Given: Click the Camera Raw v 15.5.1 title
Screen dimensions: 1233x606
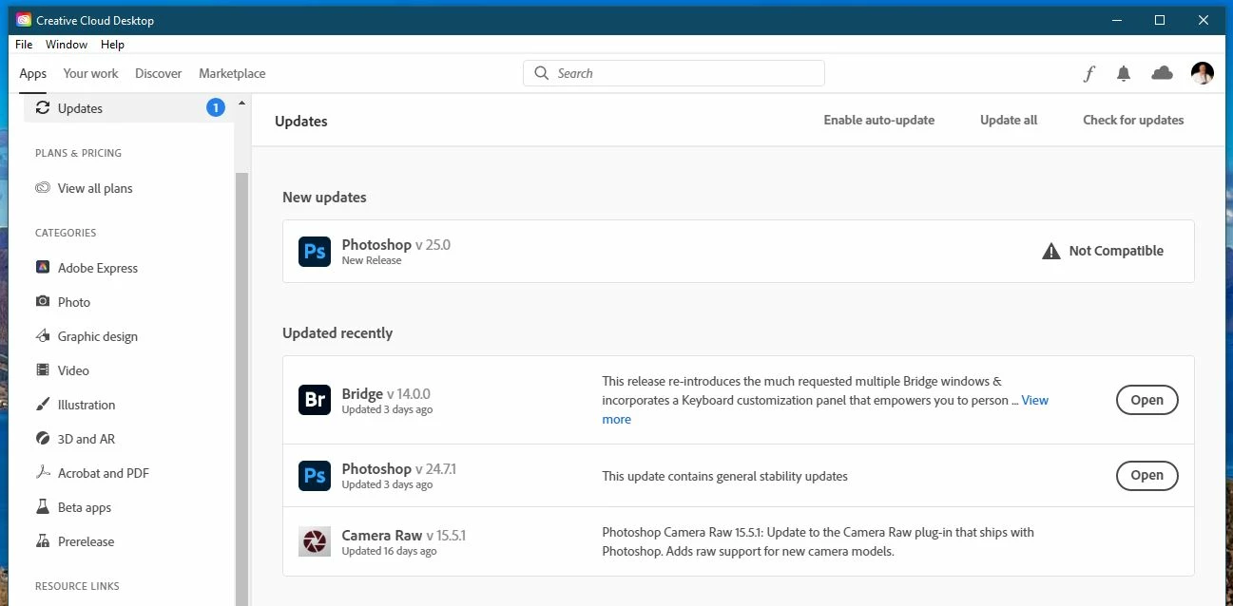Looking at the screenshot, I should [x=404, y=535].
